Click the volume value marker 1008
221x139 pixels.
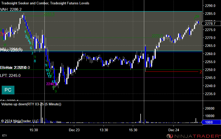coord(211,122)
